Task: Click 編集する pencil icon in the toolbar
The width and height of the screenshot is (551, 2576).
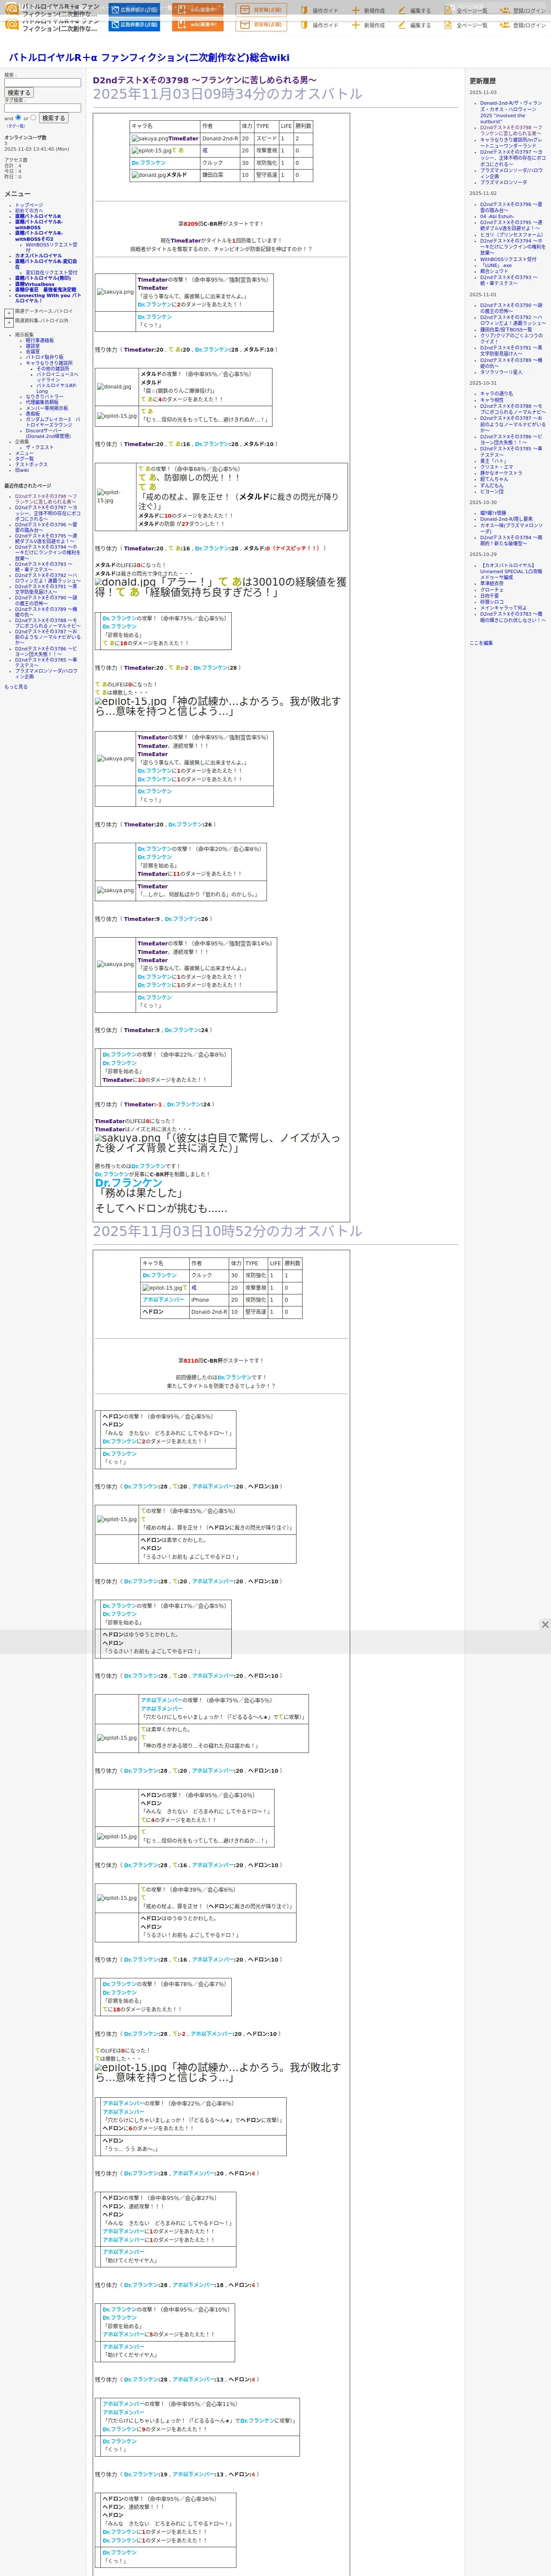Action: pos(403,25)
